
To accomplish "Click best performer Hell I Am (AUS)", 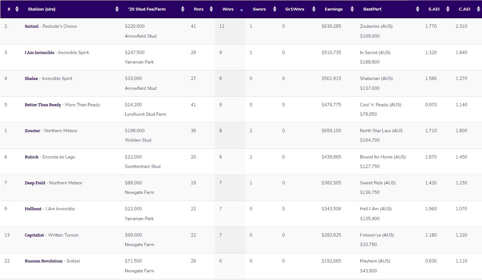I will click(376, 209).
